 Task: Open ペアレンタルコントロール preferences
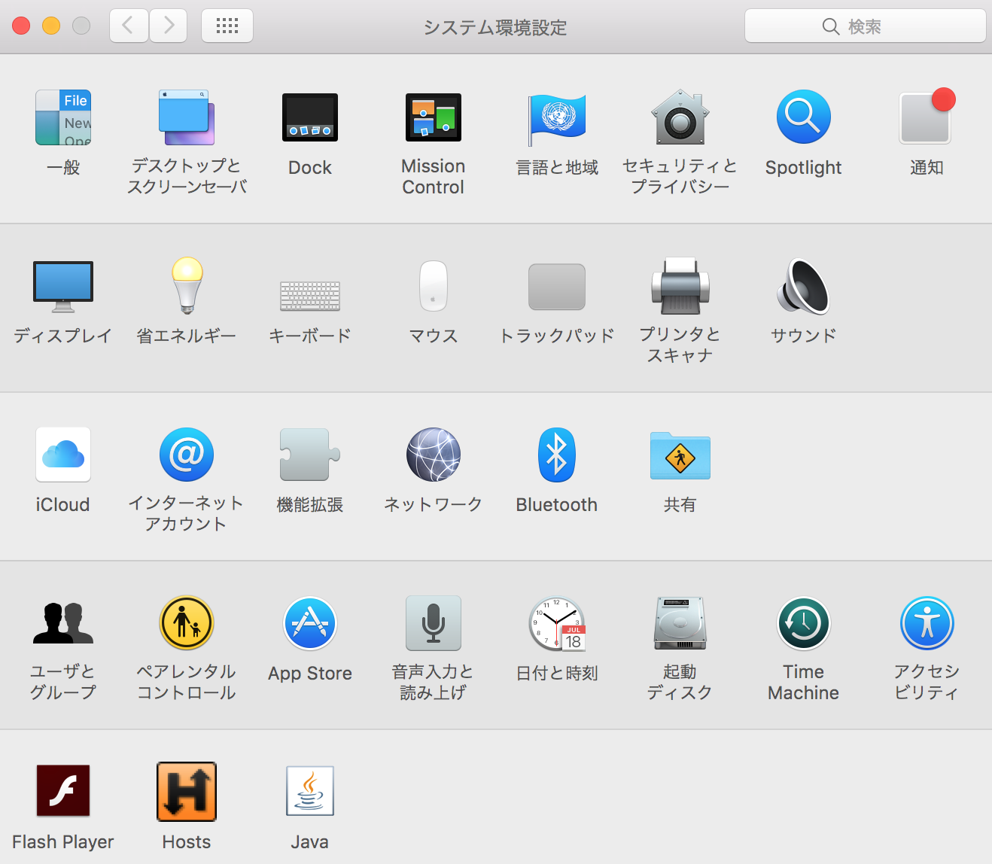pos(187,623)
